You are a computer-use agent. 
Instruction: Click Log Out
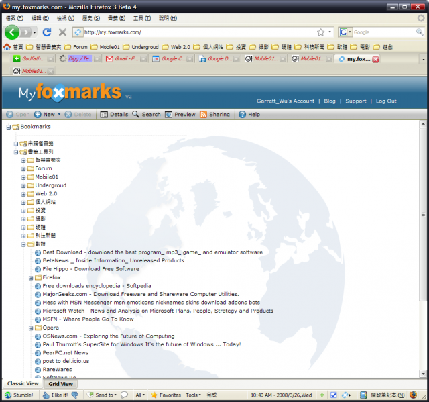[386, 101]
